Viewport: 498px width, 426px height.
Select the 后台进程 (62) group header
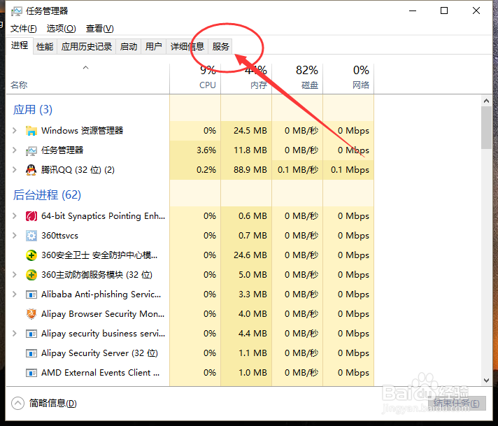[x=47, y=194]
